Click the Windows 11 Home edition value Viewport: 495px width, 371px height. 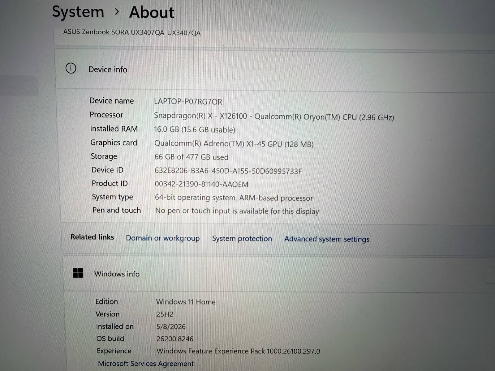pyautogui.click(x=186, y=302)
